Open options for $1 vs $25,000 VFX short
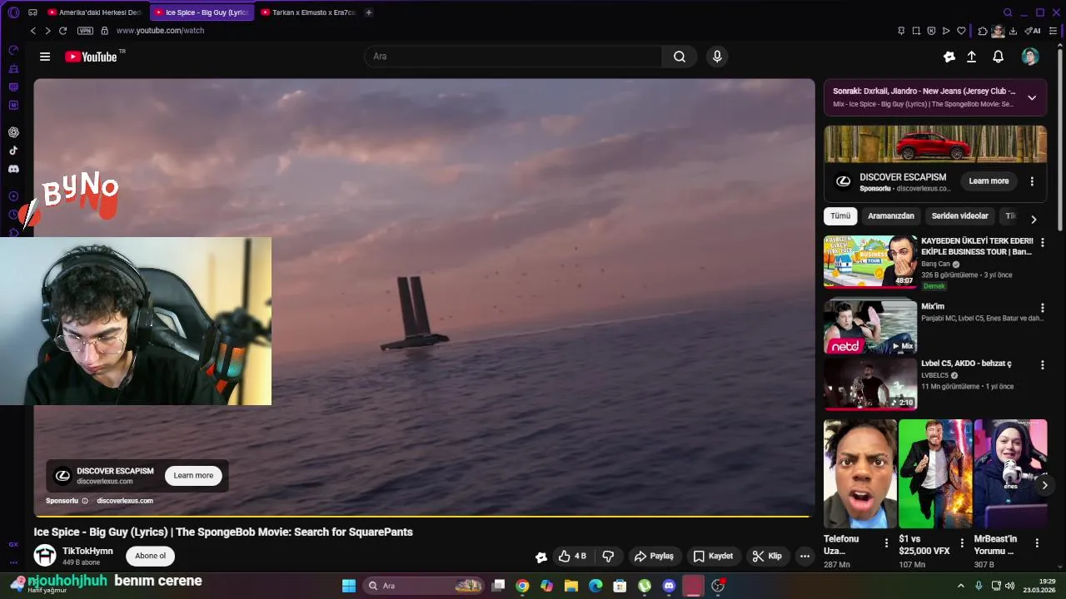1066x599 pixels. click(x=962, y=542)
